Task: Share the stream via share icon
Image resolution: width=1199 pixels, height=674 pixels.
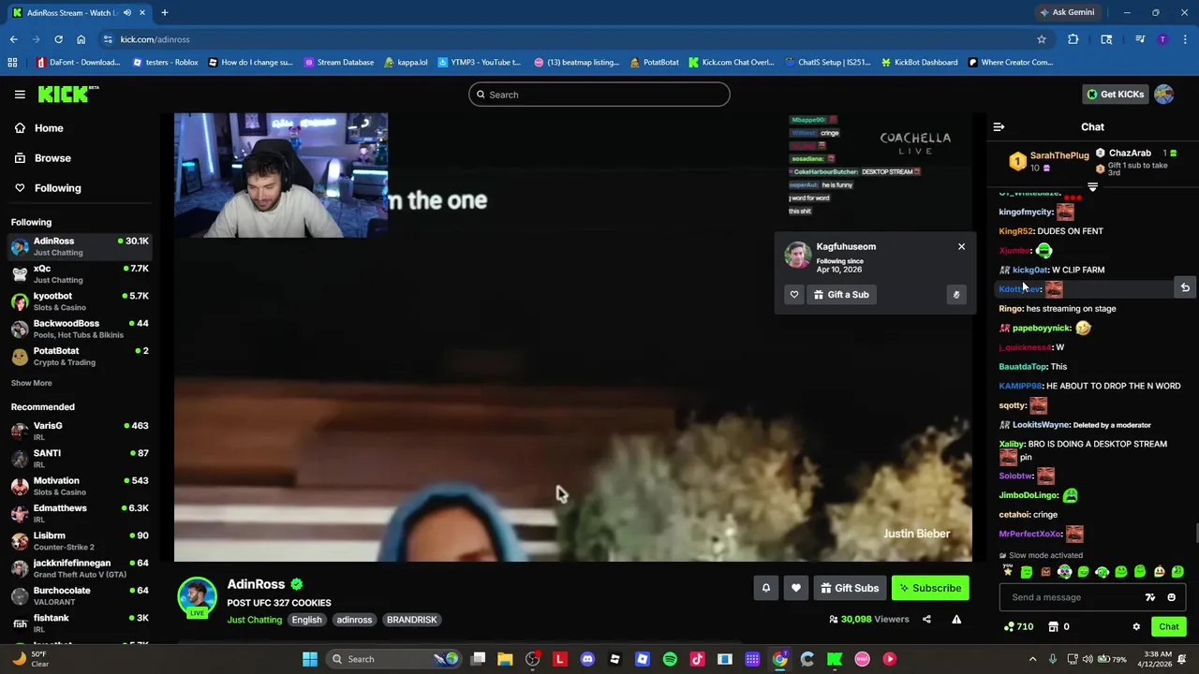Action: [x=926, y=619]
